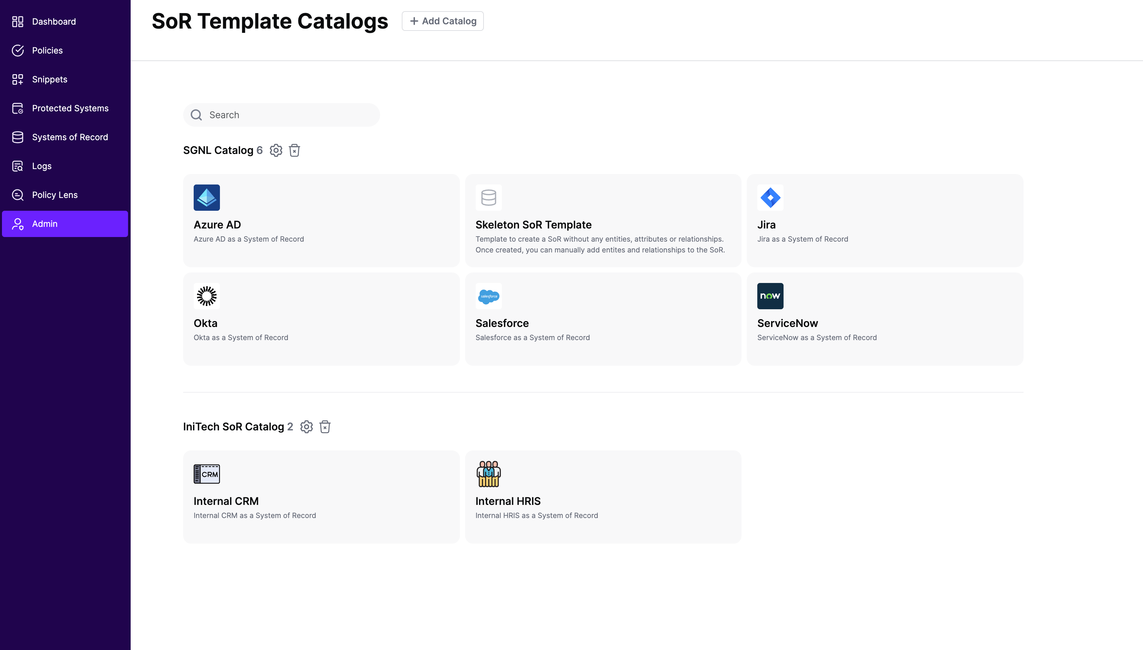Select the Salesforce system icon
This screenshot has width=1143, height=650.
(488, 296)
